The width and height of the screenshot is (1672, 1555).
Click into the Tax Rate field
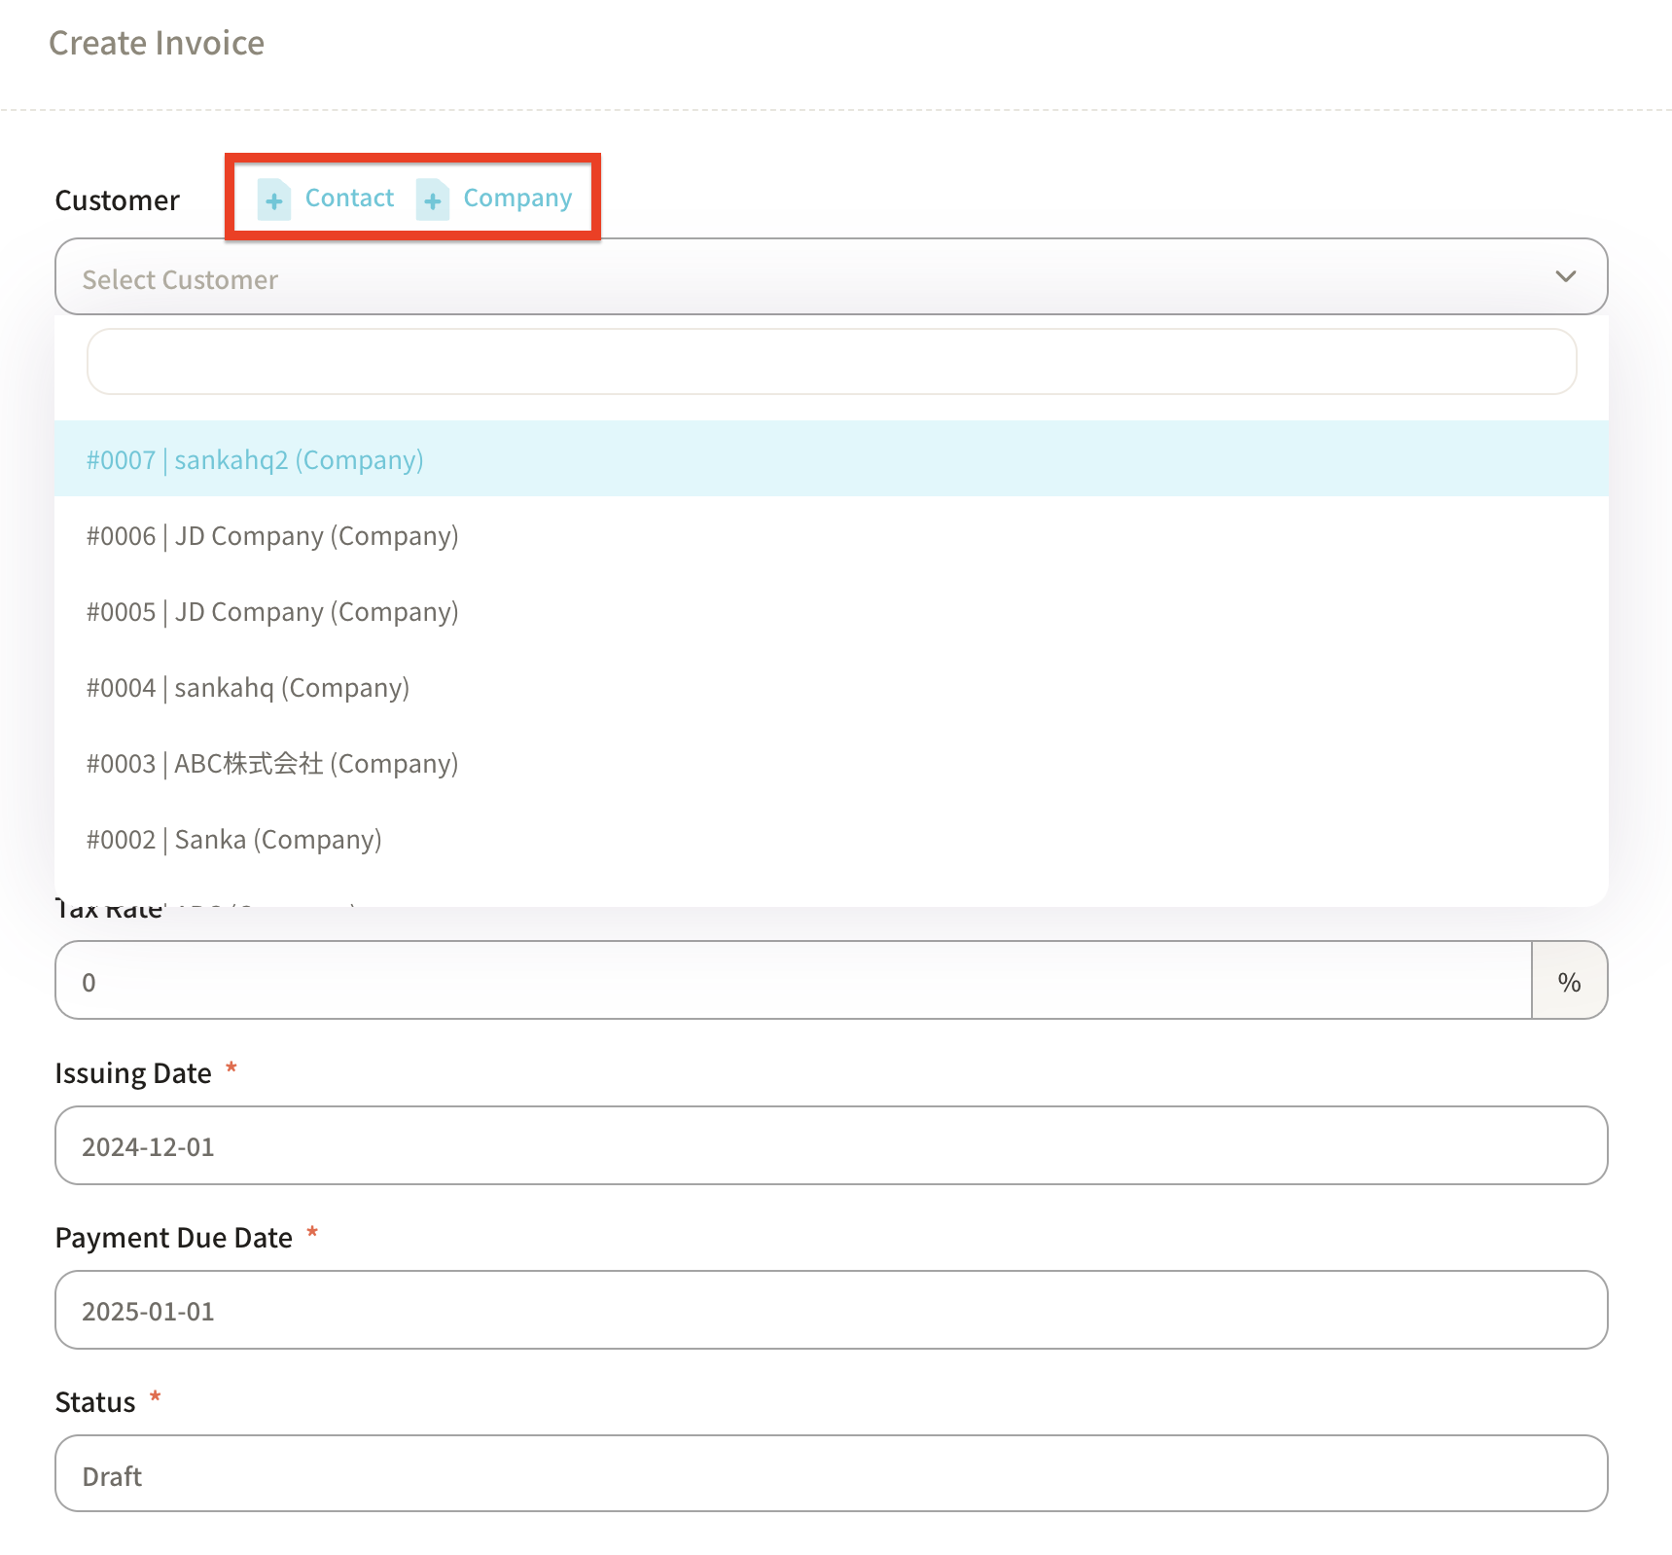(792, 981)
